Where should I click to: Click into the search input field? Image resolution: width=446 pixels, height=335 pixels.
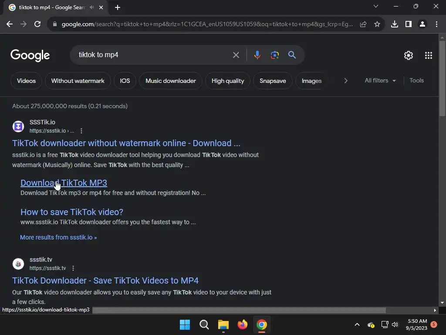154,55
